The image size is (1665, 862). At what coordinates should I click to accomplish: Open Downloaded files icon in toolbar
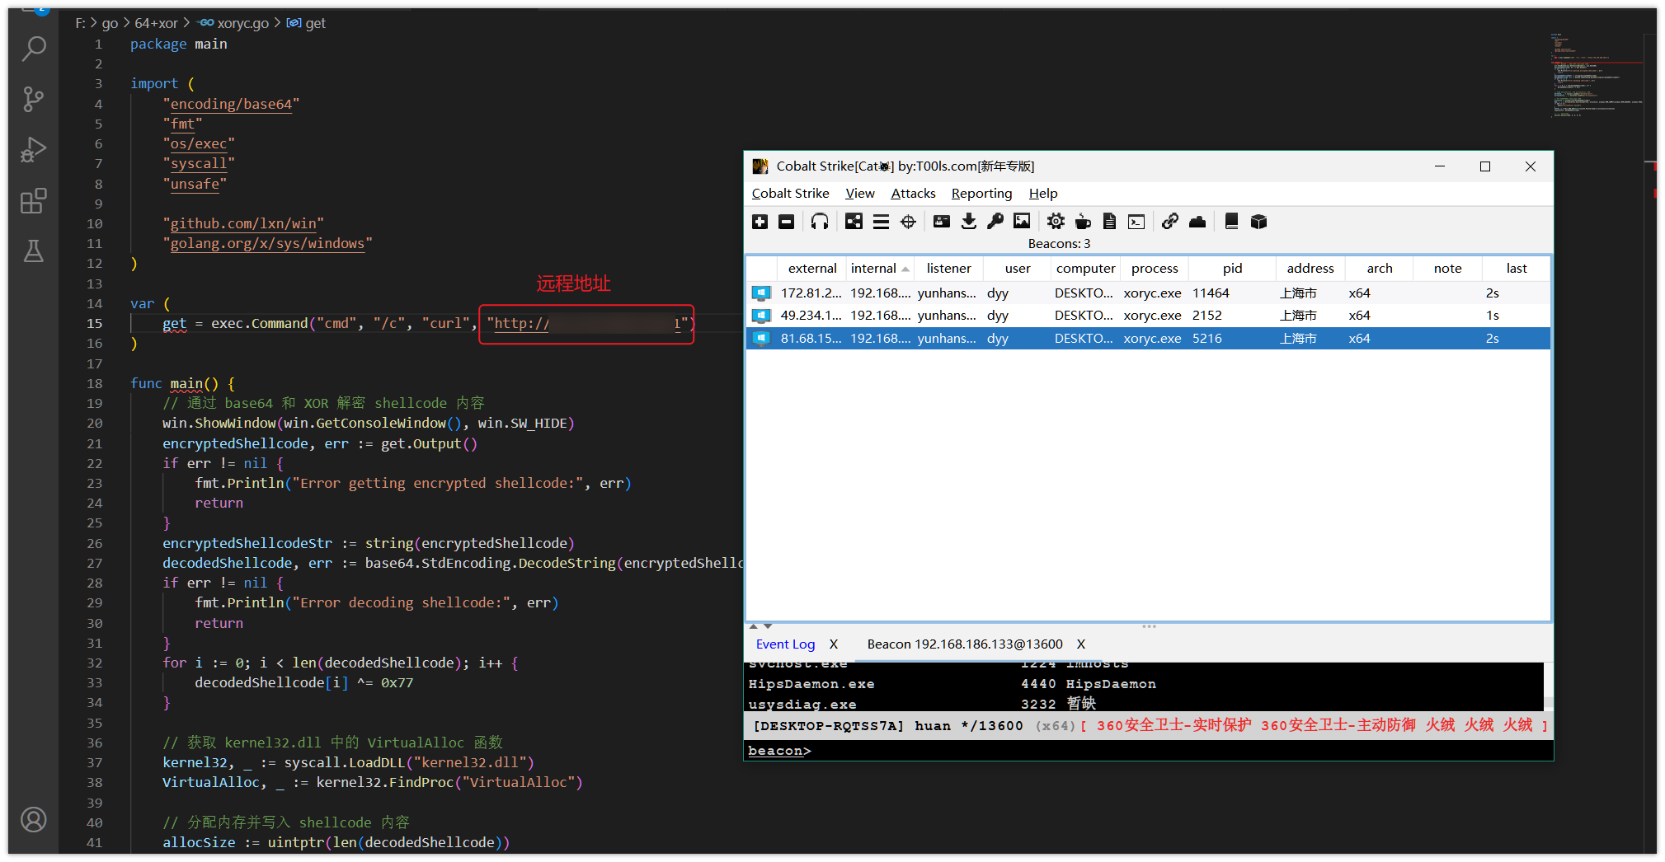point(969,222)
